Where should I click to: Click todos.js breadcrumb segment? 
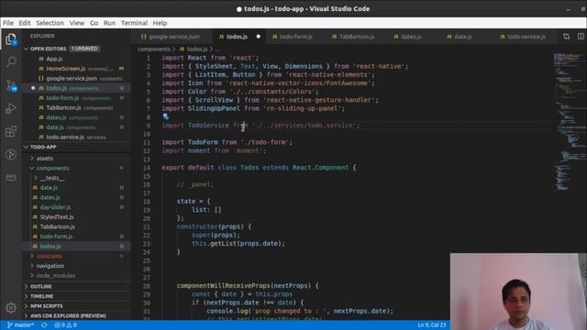tap(196, 49)
